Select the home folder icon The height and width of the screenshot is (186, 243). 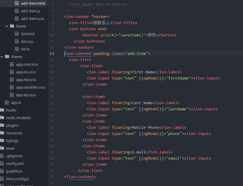12,26
